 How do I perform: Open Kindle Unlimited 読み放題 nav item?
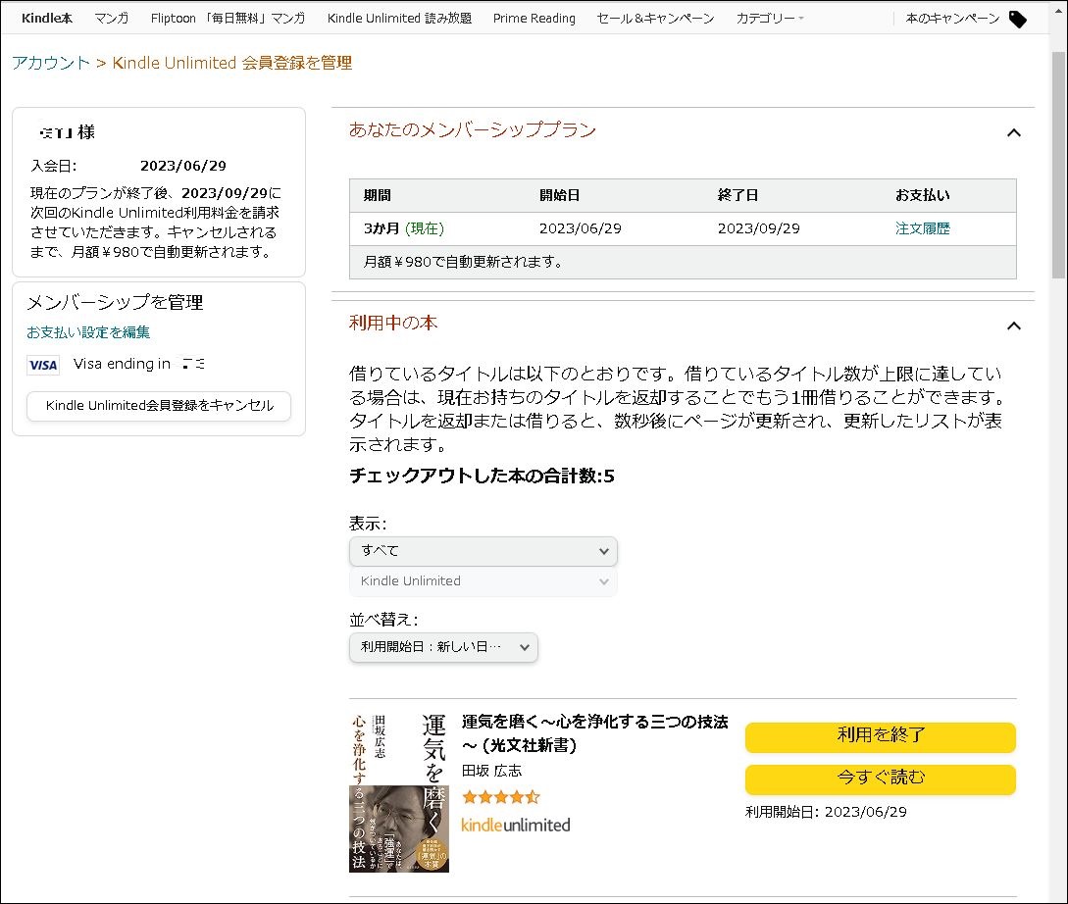(399, 19)
